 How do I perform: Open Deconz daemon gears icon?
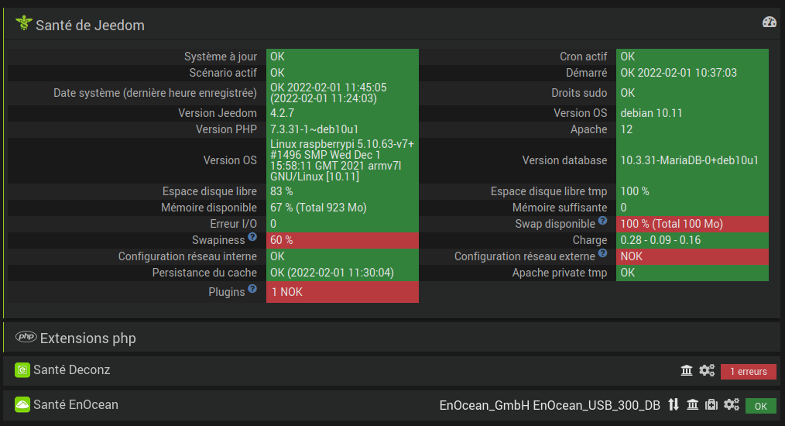coord(707,371)
